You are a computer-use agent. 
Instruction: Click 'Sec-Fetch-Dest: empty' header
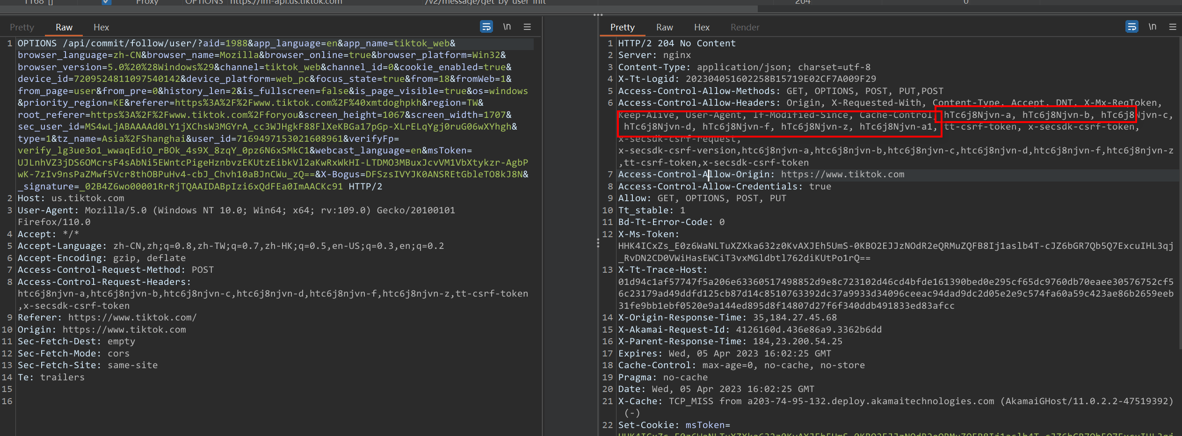click(76, 341)
